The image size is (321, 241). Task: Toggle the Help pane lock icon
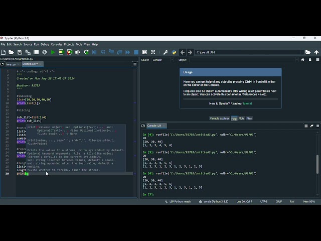[310, 60]
